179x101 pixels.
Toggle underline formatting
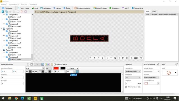click(56, 72)
